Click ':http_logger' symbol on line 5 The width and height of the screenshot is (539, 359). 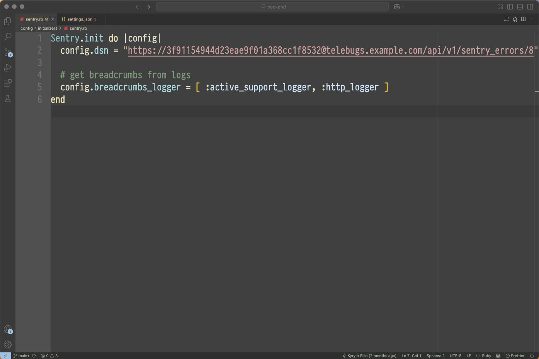(350, 87)
